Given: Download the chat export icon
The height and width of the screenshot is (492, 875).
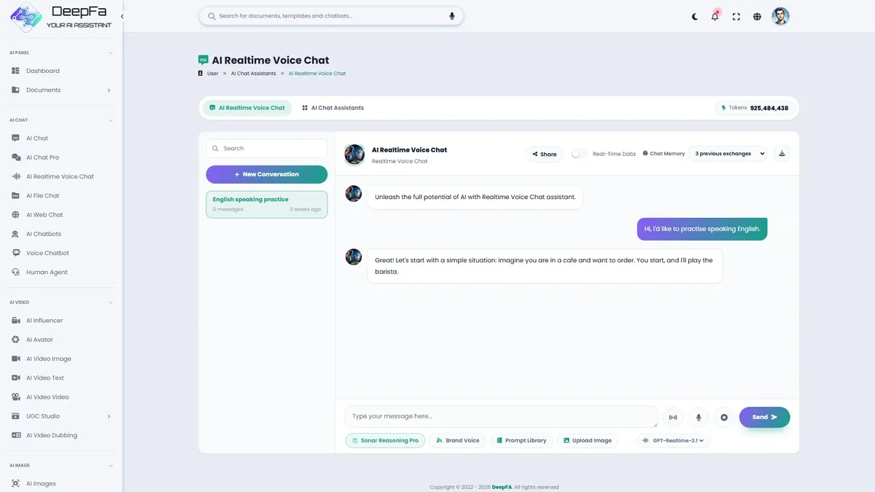Looking at the screenshot, I should pos(782,154).
